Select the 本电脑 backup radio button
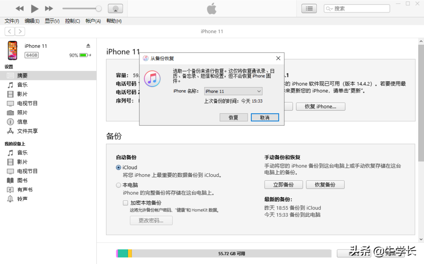This screenshot has height=264, width=424. point(119,186)
